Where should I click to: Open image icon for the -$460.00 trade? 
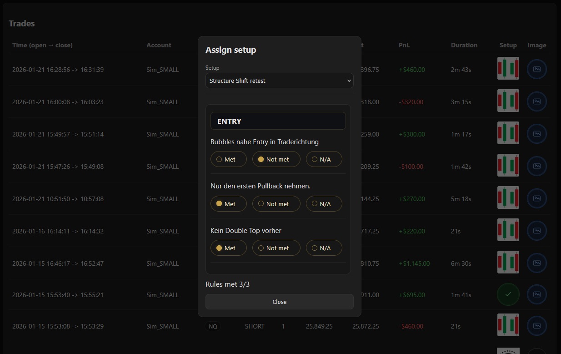[x=536, y=326]
